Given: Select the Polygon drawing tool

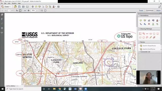Looking at the screenshot, I should click(144, 37).
